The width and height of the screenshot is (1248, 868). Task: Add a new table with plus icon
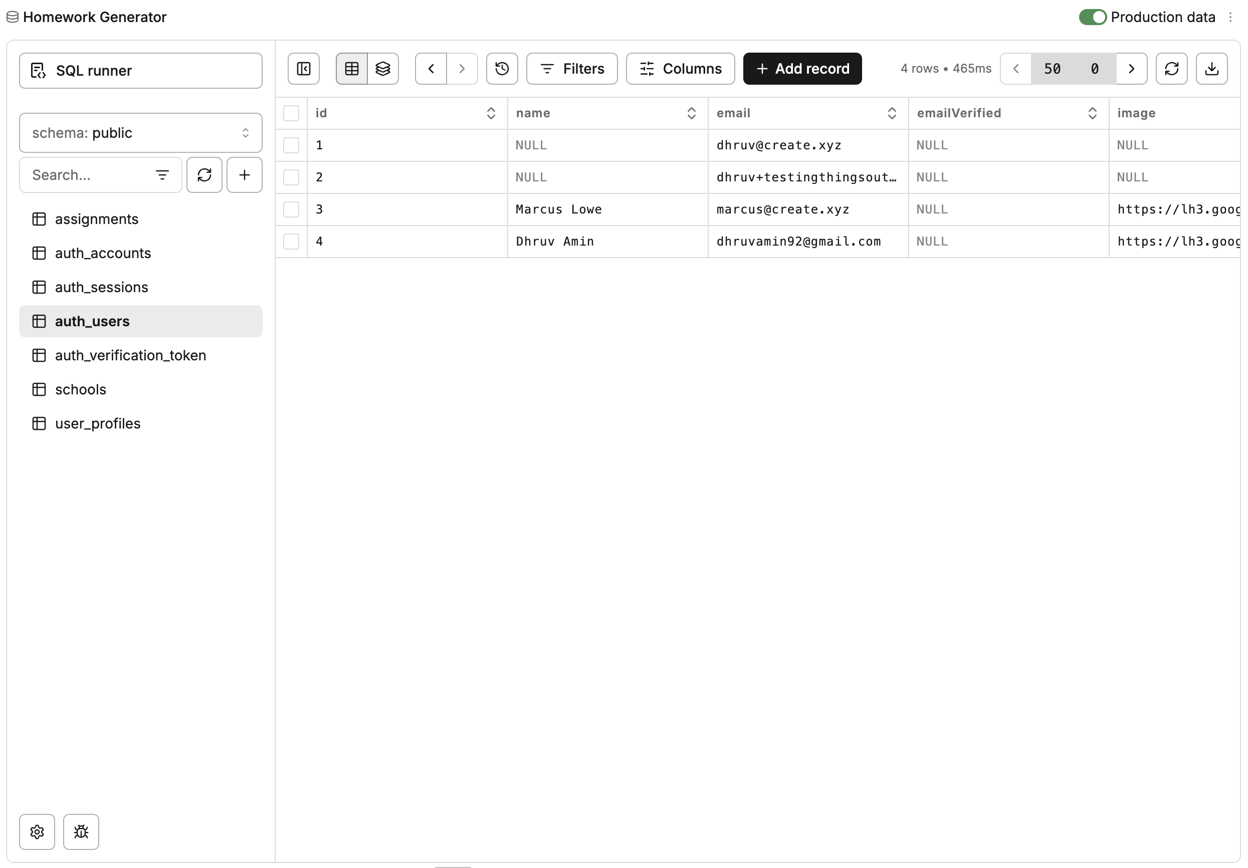pyautogui.click(x=244, y=175)
